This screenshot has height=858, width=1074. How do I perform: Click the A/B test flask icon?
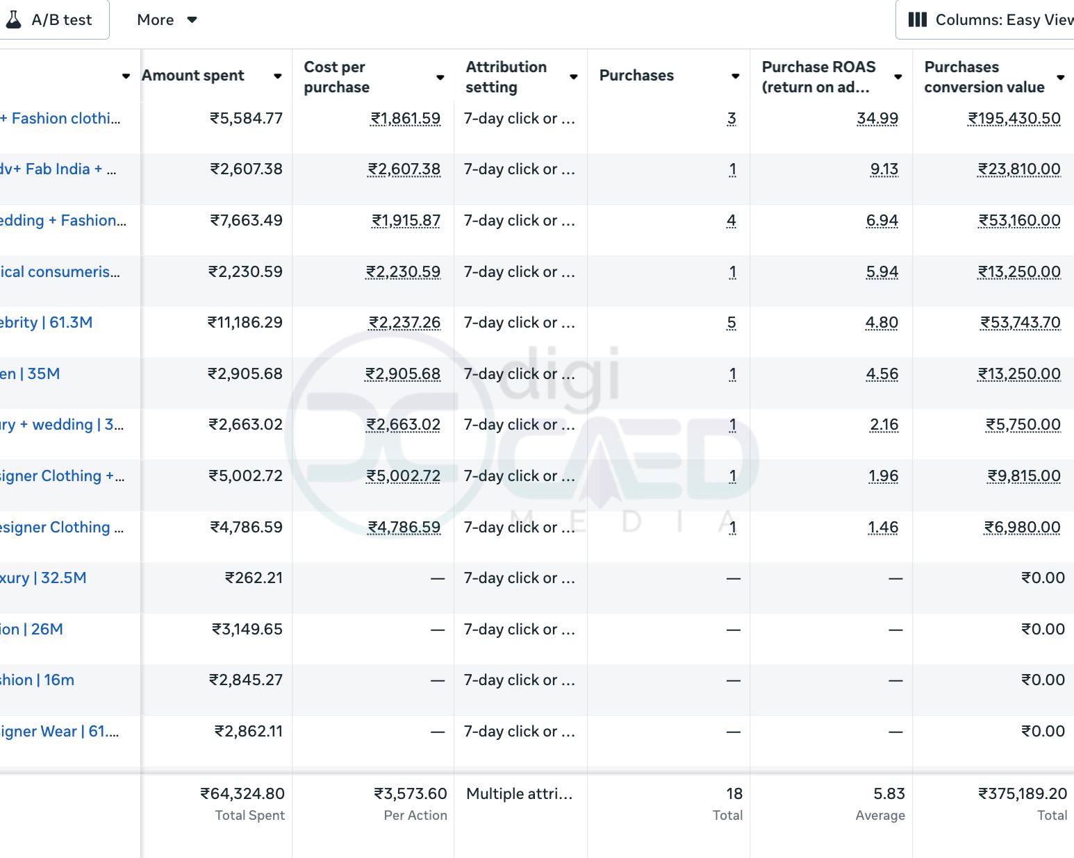click(13, 19)
